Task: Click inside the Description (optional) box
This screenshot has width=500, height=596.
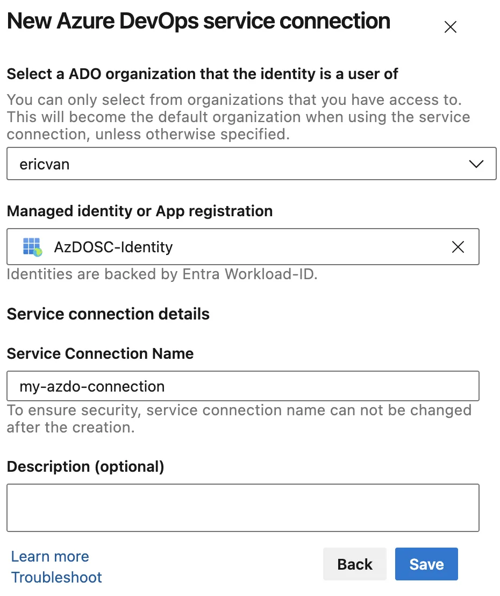Action: coord(243,508)
